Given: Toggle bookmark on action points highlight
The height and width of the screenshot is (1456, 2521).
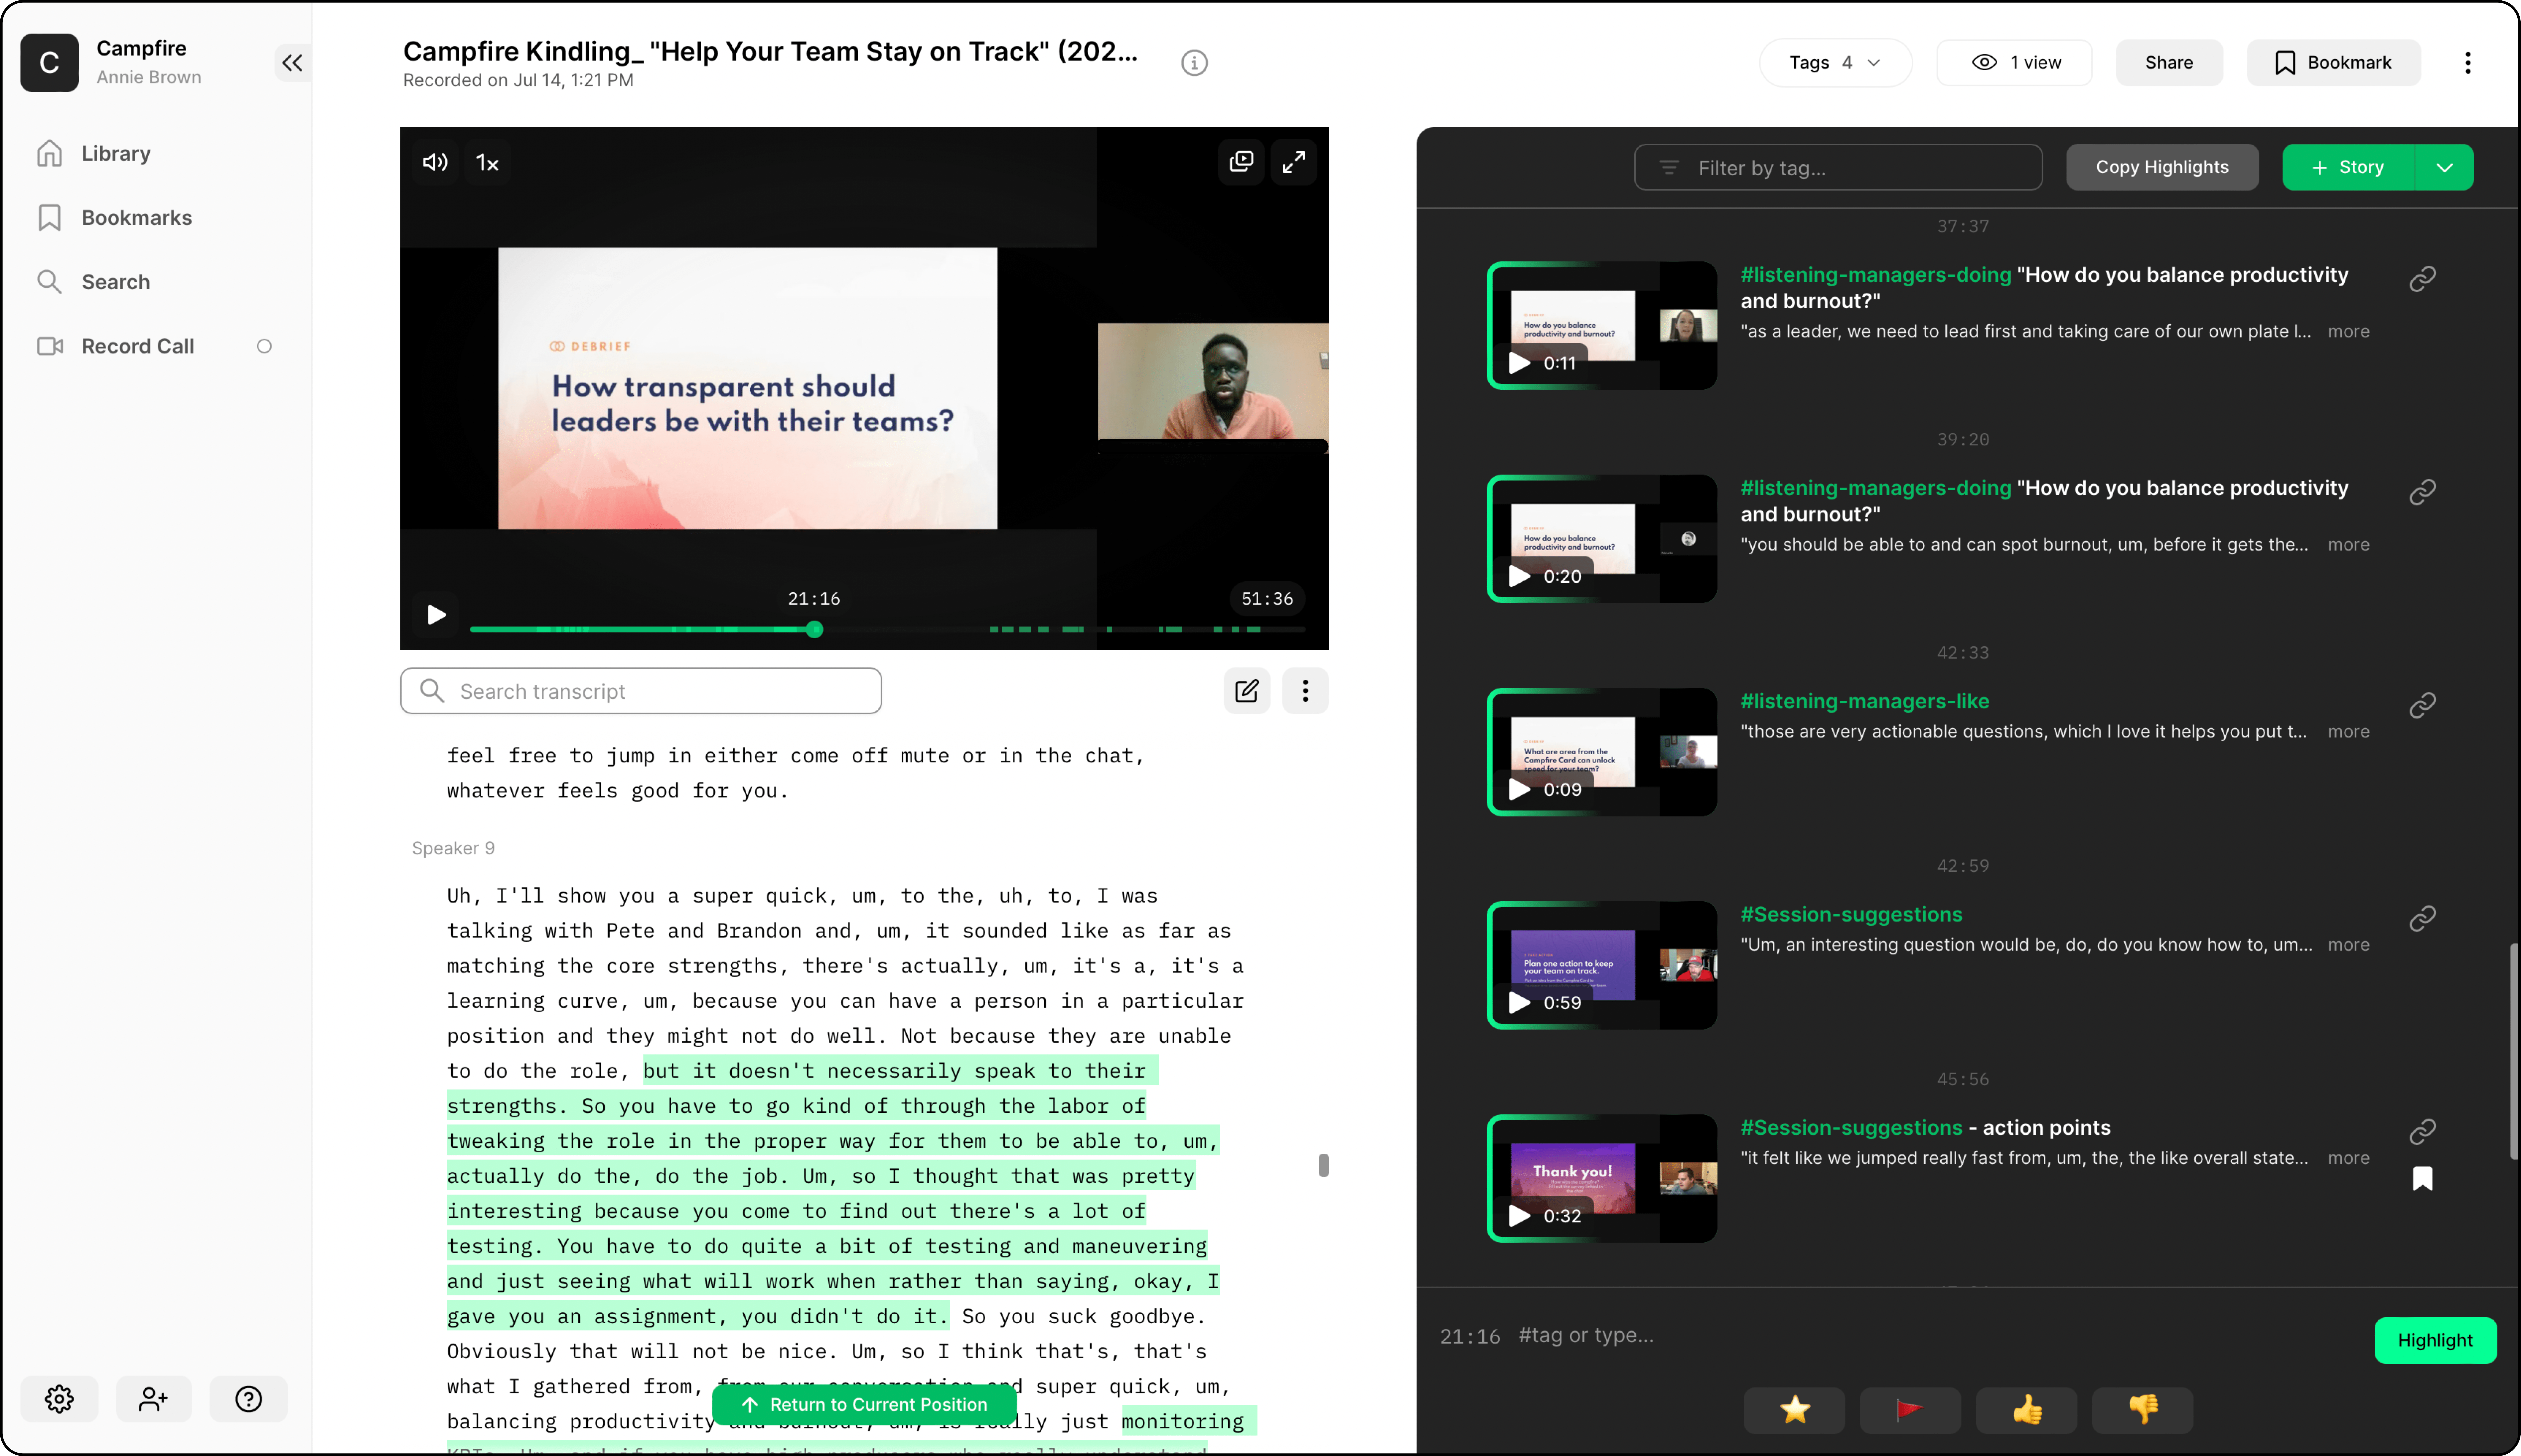Looking at the screenshot, I should [x=2422, y=1179].
